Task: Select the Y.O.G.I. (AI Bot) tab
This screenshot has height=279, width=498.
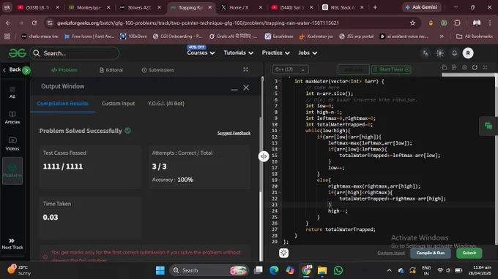Action: 166,104
